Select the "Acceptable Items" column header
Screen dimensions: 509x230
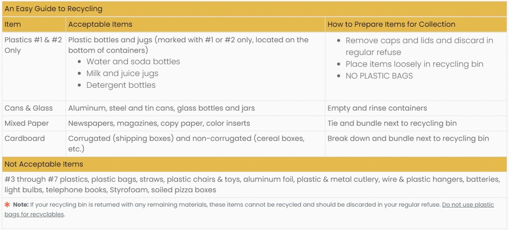click(x=100, y=24)
